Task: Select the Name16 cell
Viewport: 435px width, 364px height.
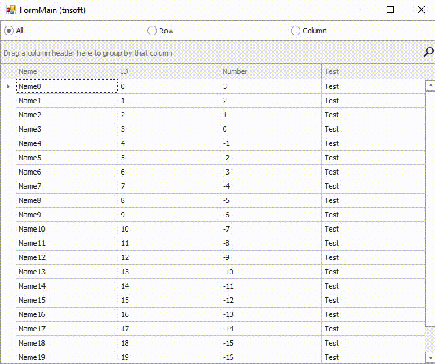Action: [67, 314]
